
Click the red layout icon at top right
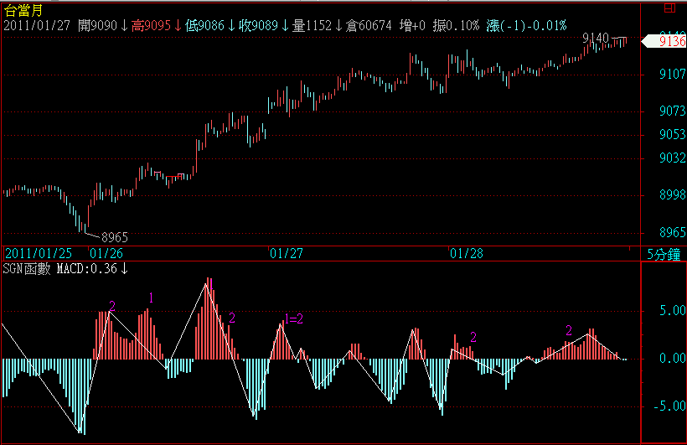668,9
